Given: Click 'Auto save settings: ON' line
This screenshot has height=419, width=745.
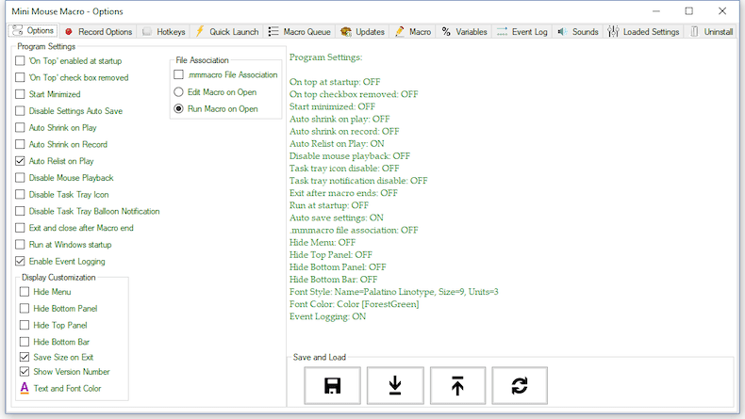Looking at the screenshot, I should (337, 218).
